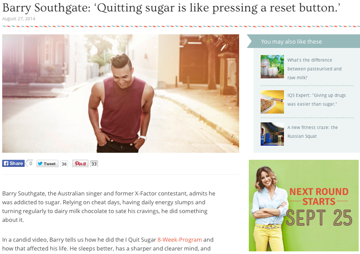Click the Next Round Starts Sept 25 banner
Viewport: 360px width, 254px height.
click(304, 206)
